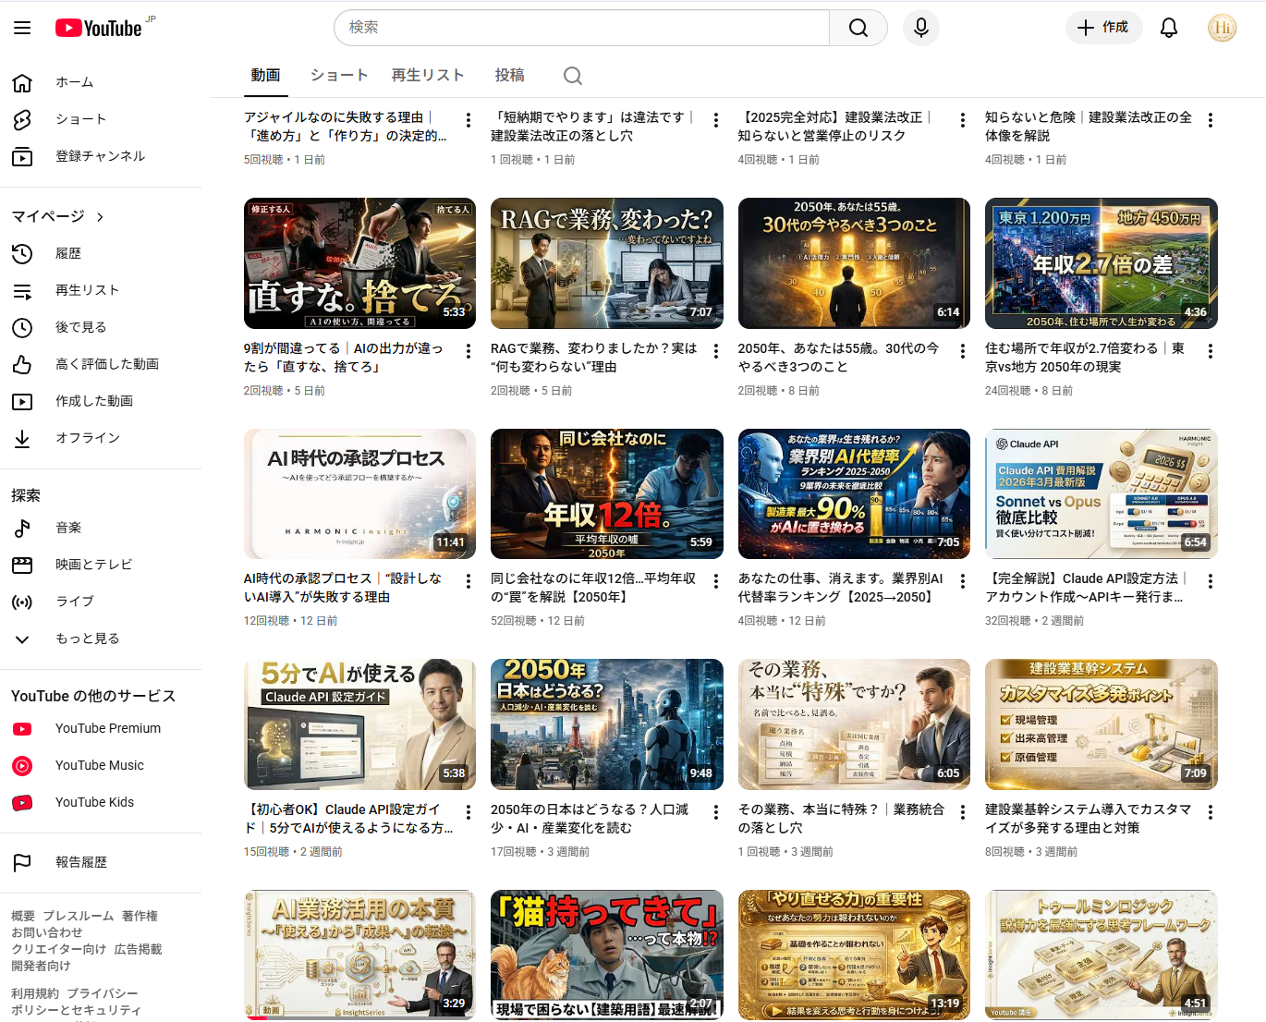Viewport: 1266px width, 1022px height.
Task: Click the voice search microphone icon
Action: [921, 27]
